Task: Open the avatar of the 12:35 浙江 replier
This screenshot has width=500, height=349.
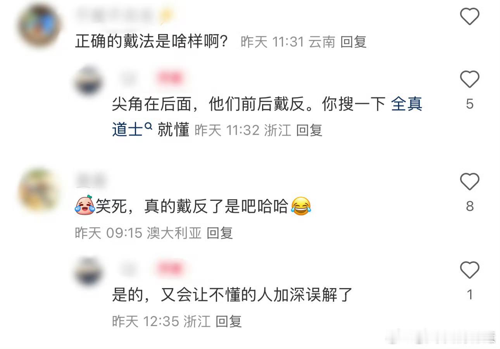Action: 89,272
